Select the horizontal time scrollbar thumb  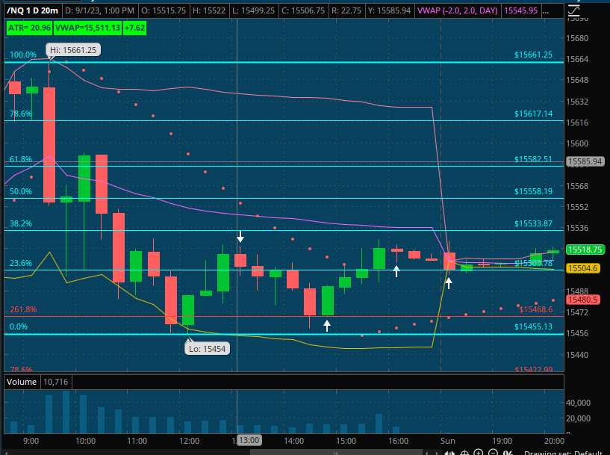[336, 453]
